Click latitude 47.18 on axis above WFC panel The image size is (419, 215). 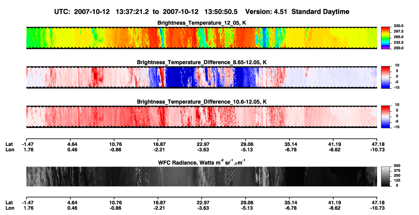click(377, 145)
